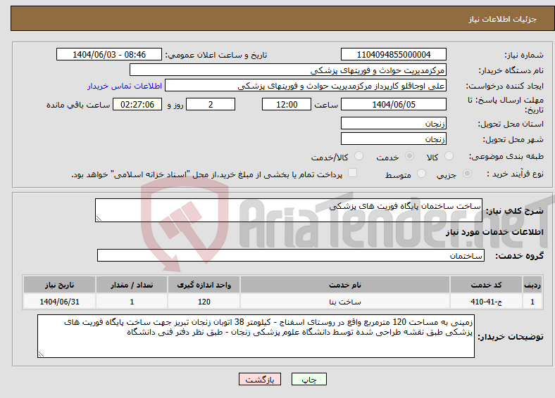Click the نام خدمت column header
Screen dimensions: 555x398
click(345, 285)
